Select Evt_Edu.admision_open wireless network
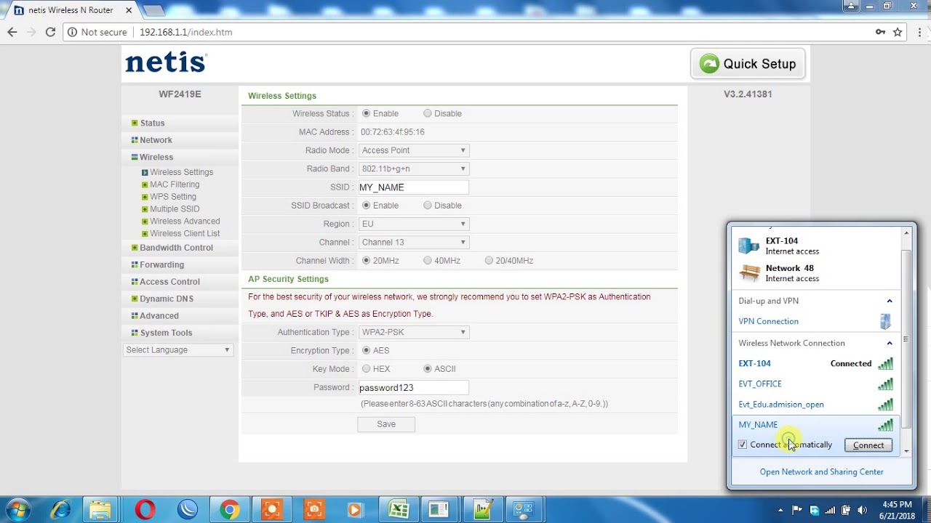 pos(816,405)
